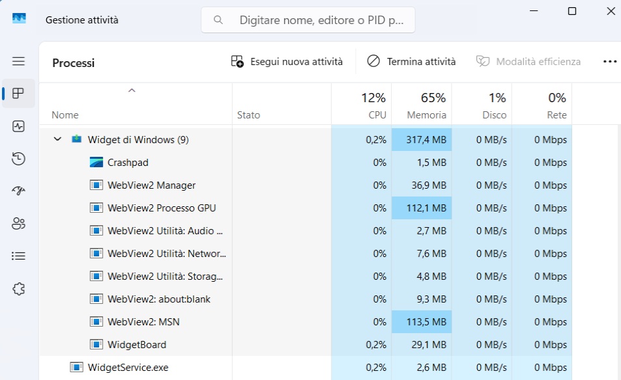Click the 112,1 MB memory value
621x380 pixels.
(426, 208)
